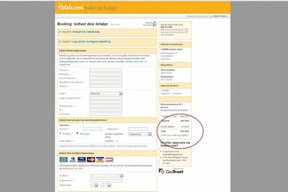
Task: Click the last red-bordered card logo
Action: click(x=109, y=159)
